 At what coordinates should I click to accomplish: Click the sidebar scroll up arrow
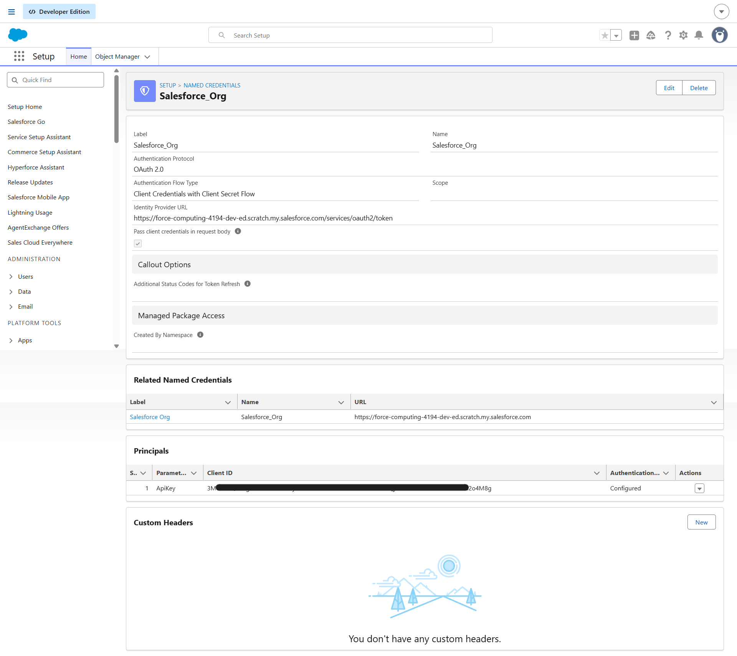click(x=116, y=71)
